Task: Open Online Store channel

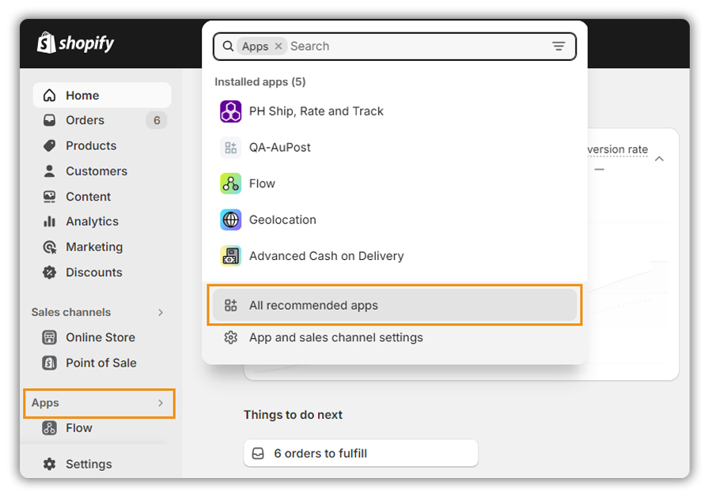Action: click(102, 337)
